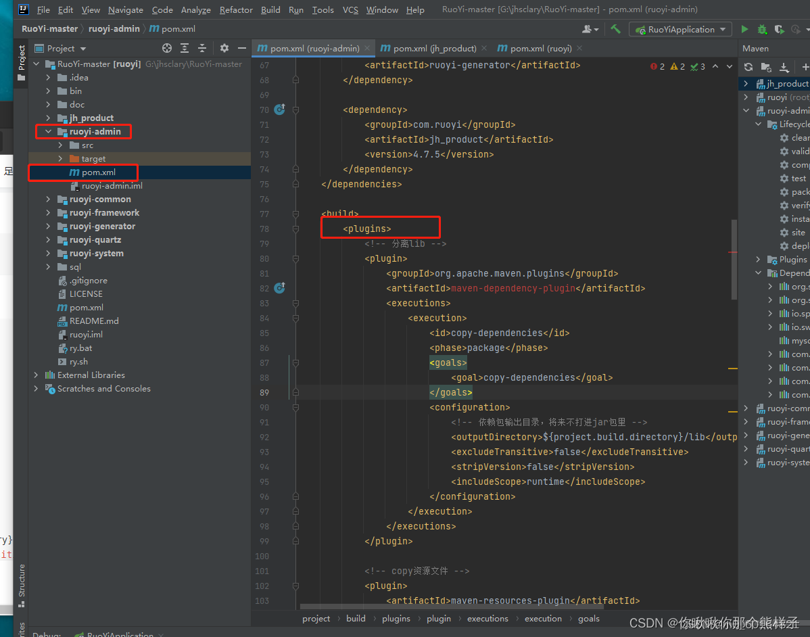
Task: Select LICENSE file in project tree
Action: [x=80, y=294]
